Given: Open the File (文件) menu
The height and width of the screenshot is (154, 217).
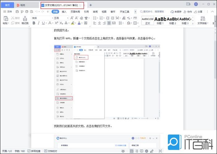Looking at the screenshot, I should pos(8,12).
